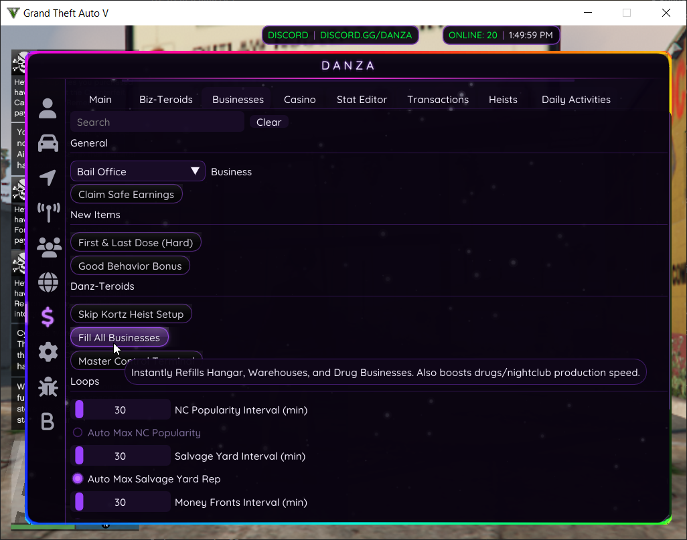
Task: Click the Clear search button
Action: 269,122
